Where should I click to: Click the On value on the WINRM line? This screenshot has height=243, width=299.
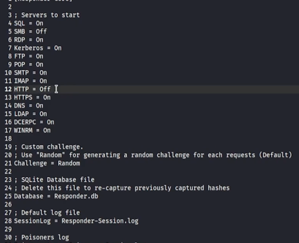click(46, 130)
